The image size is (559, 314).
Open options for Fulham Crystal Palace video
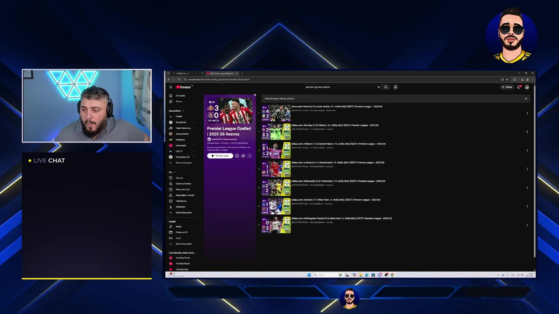click(527, 150)
